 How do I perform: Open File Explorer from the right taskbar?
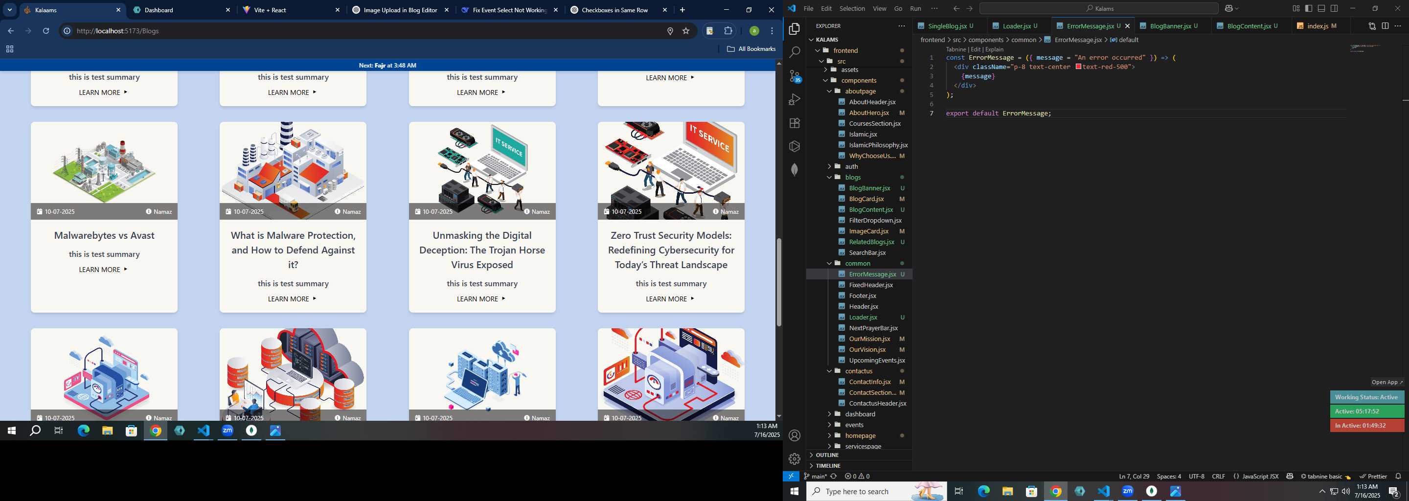pyautogui.click(x=1007, y=491)
